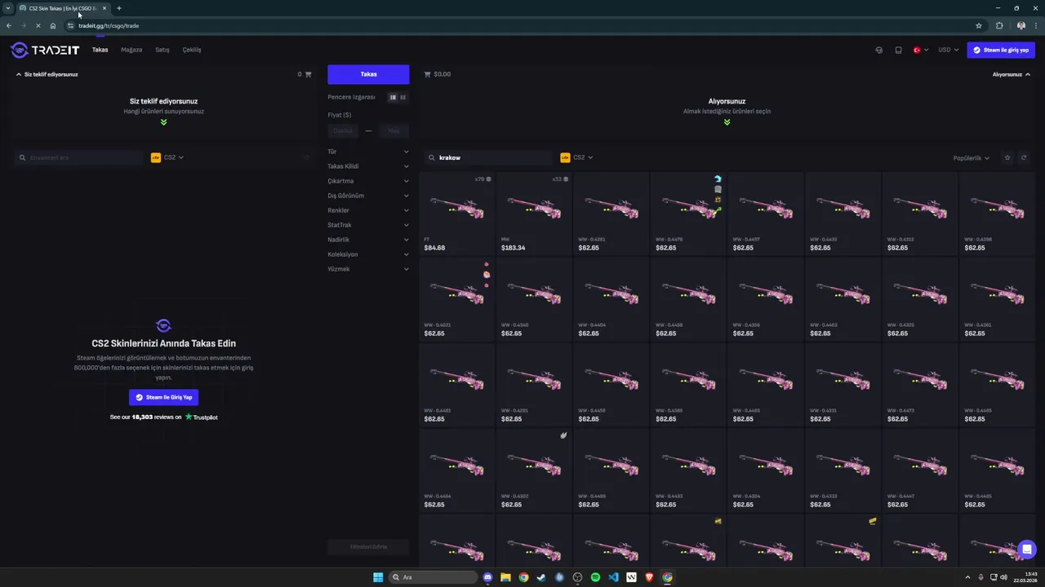Open the chat support bubble
The width and height of the screenshot is (1045, 587).
click(1027, 549)
